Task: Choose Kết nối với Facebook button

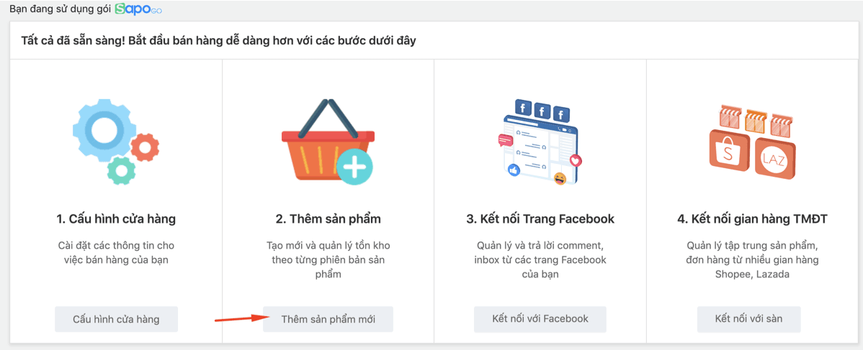Action: point(540,319)
